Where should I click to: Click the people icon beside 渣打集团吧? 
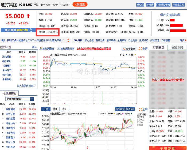41,48
